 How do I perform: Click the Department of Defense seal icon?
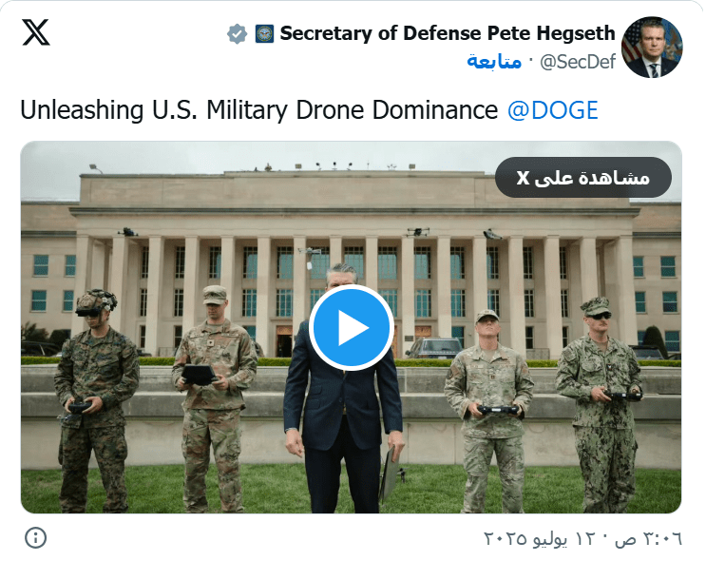point(264,34)
